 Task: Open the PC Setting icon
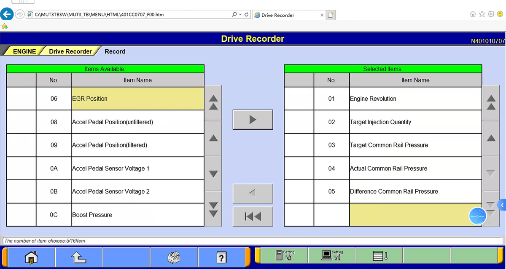coord(332,256)
